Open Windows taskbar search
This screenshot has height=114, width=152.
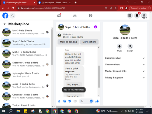pyautogui.click(x=11, y=111)
